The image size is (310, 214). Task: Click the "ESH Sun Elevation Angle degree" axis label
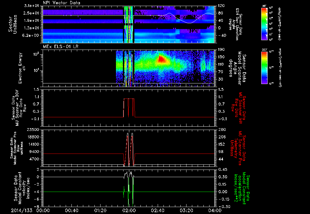point(236,24)
